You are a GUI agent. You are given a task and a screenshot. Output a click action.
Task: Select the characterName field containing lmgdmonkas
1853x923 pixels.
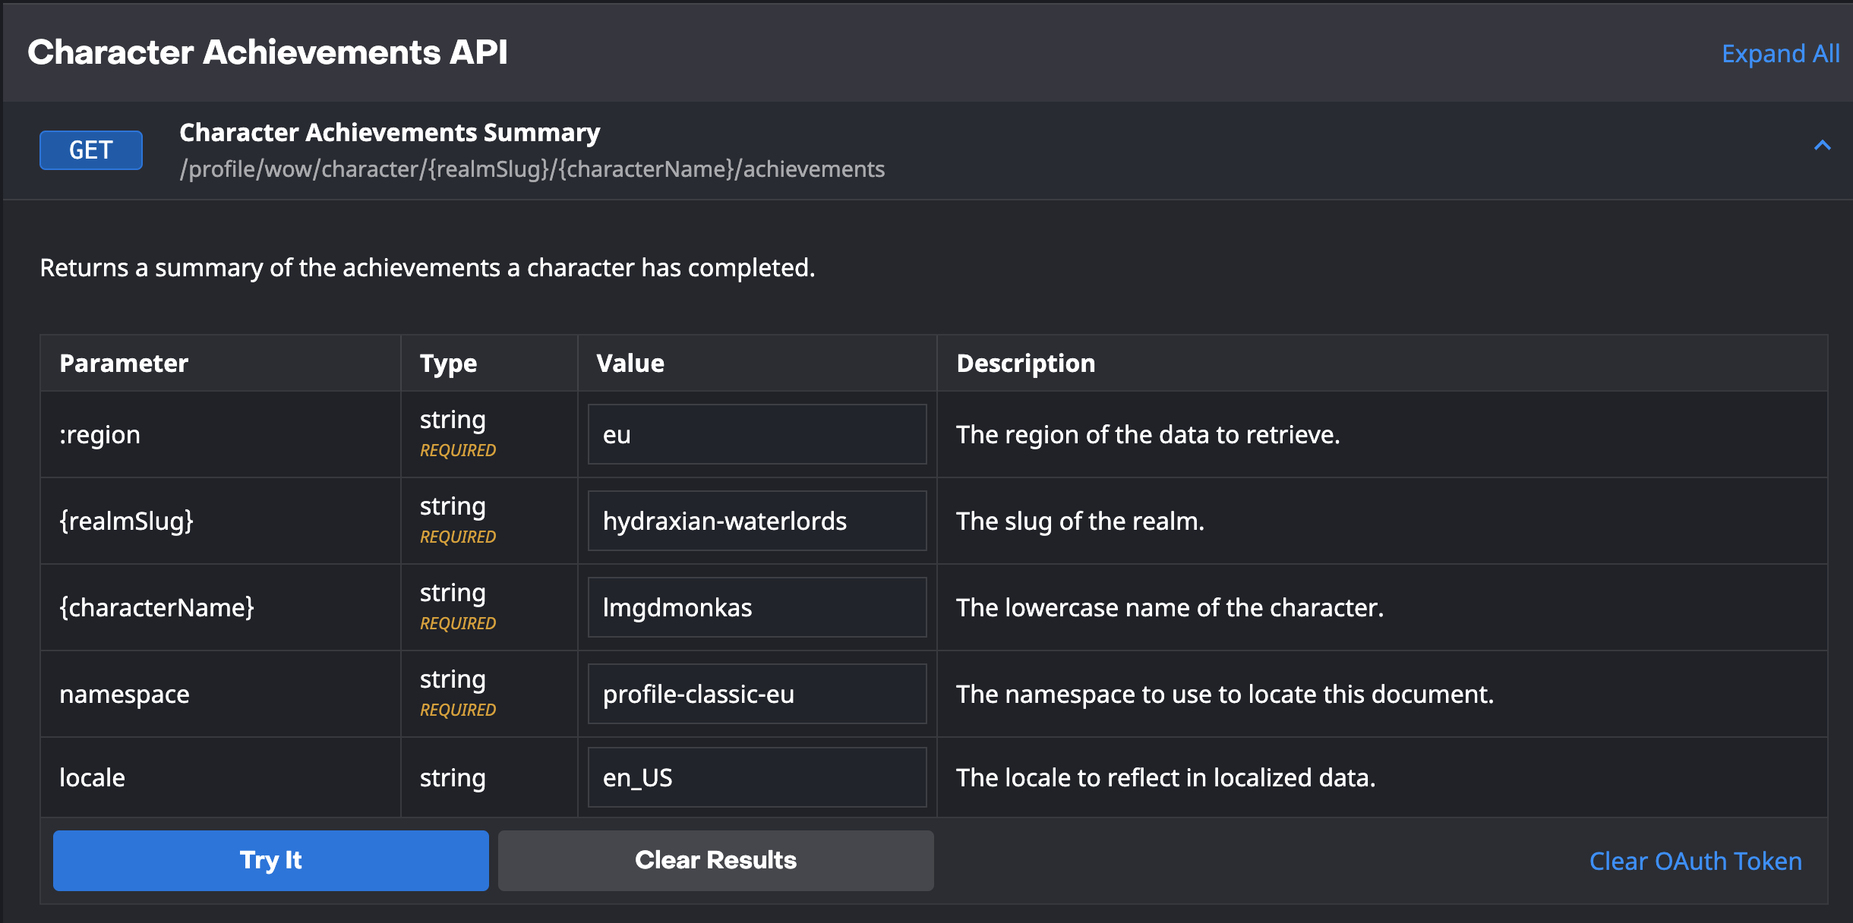[x=756, y=607]
